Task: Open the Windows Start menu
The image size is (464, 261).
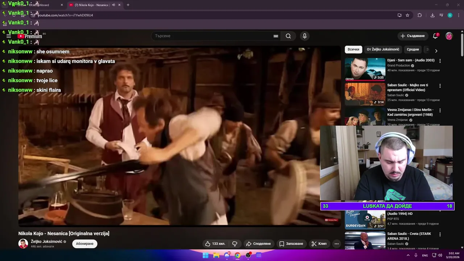Action: (x=206, y=255)
